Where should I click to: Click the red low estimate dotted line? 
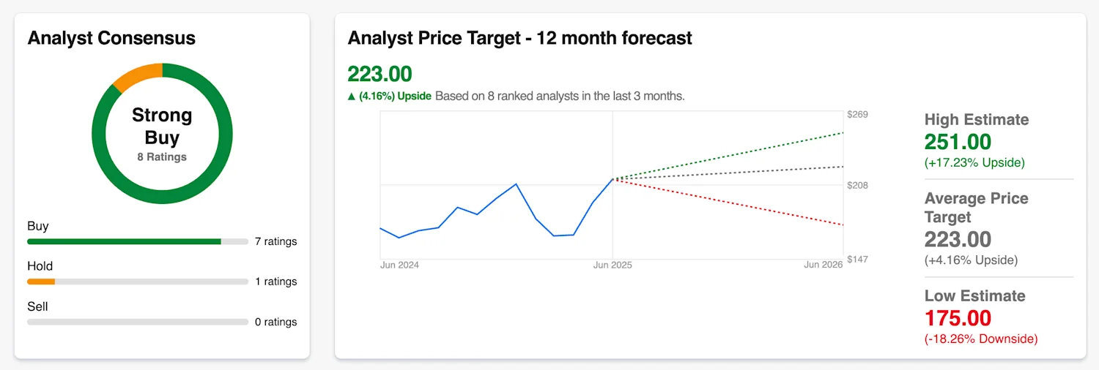(x=728, y=203)
